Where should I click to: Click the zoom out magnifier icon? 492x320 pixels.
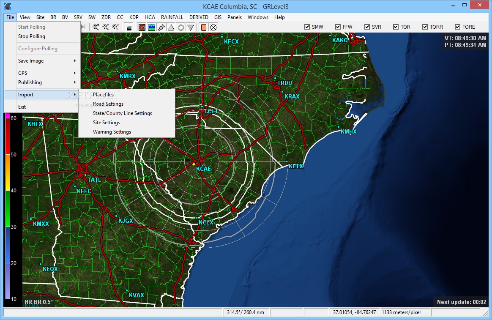tap(105, 27)
